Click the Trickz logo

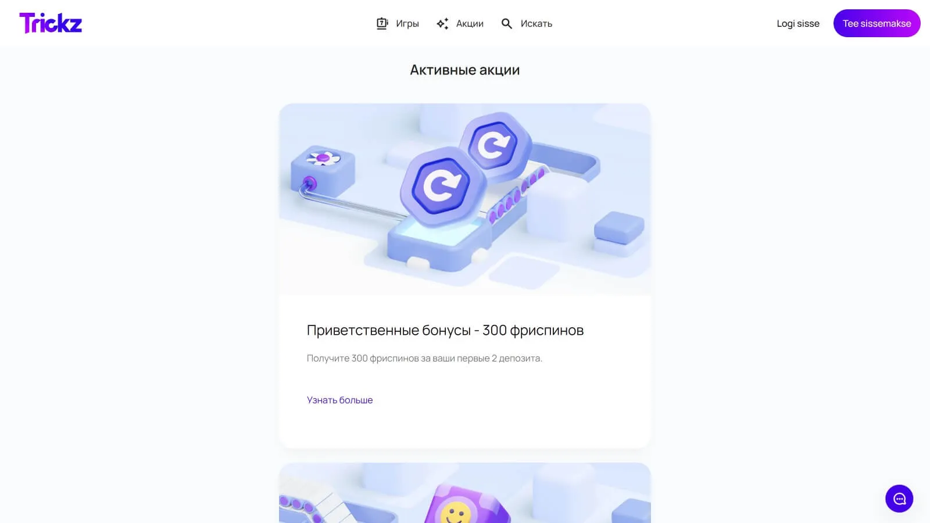coord(51,23)
